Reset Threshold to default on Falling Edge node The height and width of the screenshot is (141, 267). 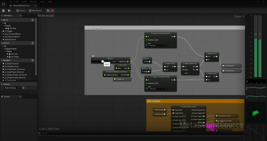tap(158, 83)
